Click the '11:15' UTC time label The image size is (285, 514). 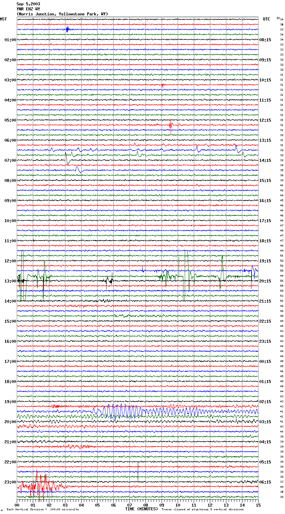[x=265, y=100]
